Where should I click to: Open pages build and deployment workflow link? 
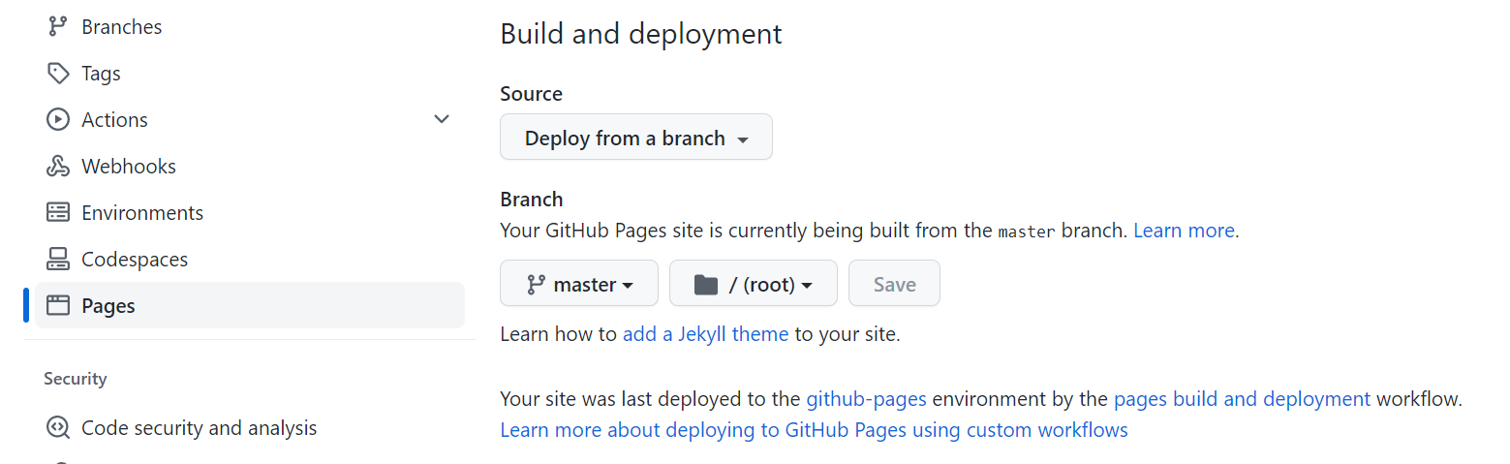click(1242, 399)
